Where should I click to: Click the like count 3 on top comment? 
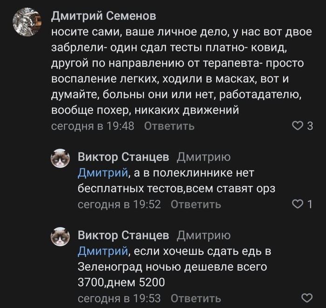(310, 126)
